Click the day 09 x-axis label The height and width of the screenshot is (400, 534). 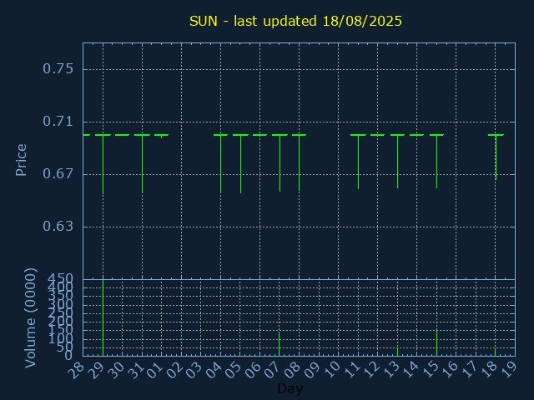pos(312,370)
